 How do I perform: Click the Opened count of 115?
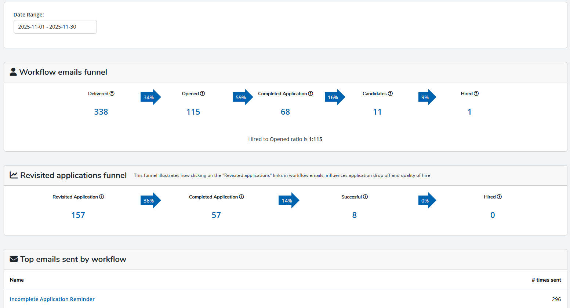click(193, 112)
